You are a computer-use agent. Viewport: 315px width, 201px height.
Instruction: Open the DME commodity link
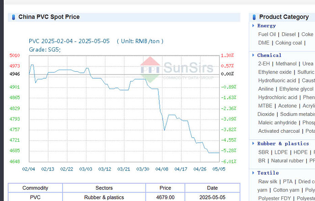coord(263,43)
